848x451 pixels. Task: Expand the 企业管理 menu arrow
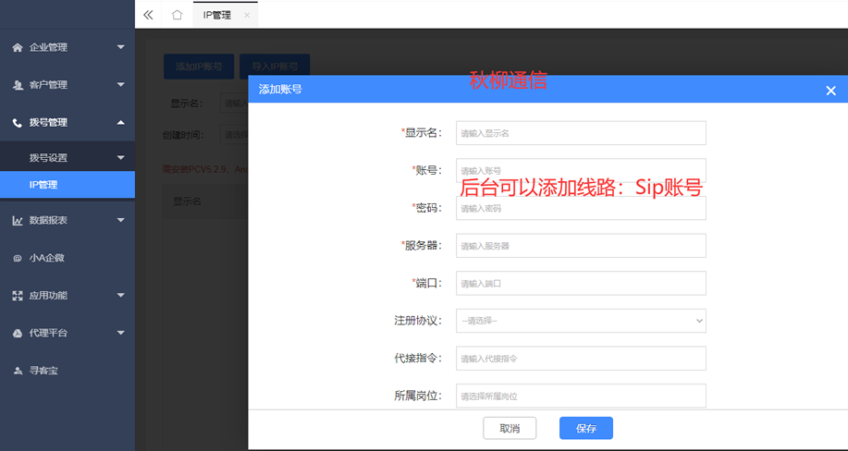coord(120,47)
